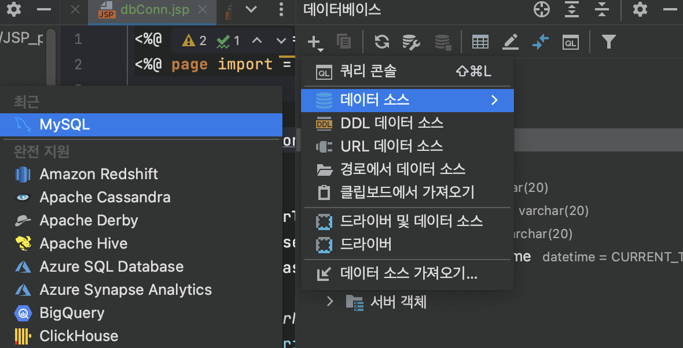The height and width of the screenshot is (348, 683).
Task: Choose URL 데이터 소스 menu entry
Action: pos(407,146)
